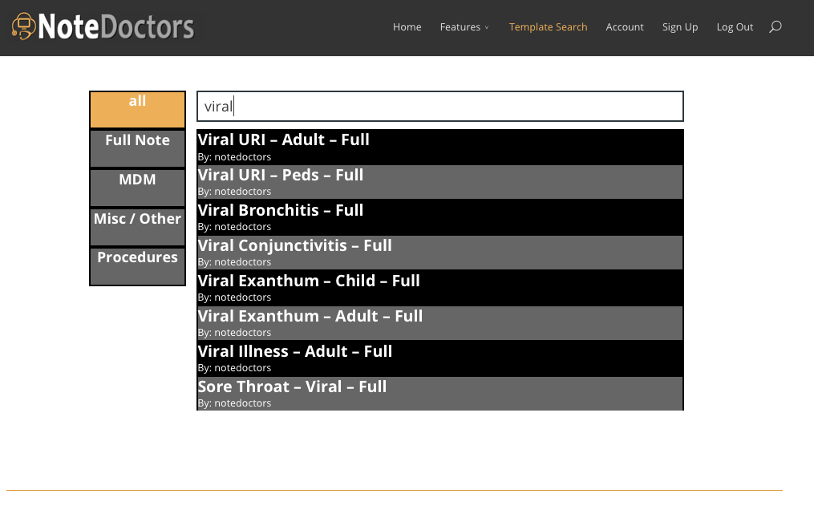
Task: Open Viral URI – Adult – Full template
Action: (x=439, y=148)
